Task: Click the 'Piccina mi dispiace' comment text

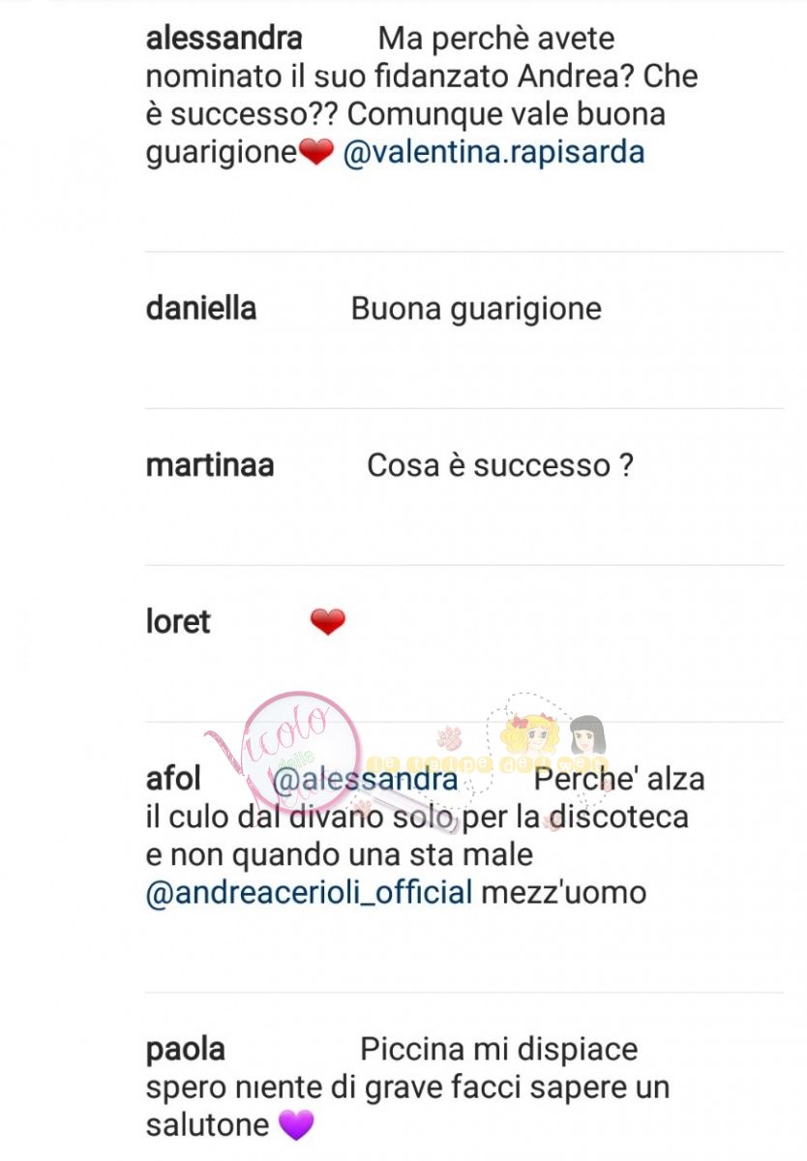Action: point(499,1050)
